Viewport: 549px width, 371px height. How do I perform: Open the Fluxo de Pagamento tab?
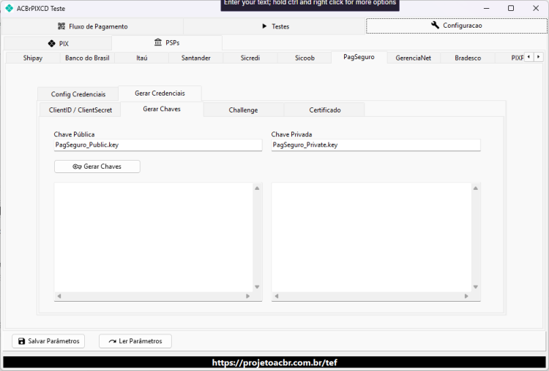coord(92,26)
